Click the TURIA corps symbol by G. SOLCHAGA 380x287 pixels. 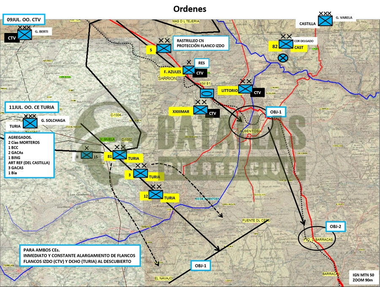(30, 123)
